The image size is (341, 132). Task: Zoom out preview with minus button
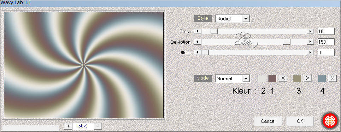(98, 126)
